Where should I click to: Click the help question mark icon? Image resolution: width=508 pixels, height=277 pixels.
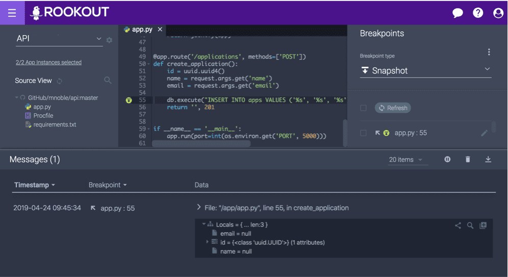[x=478, y=13]
